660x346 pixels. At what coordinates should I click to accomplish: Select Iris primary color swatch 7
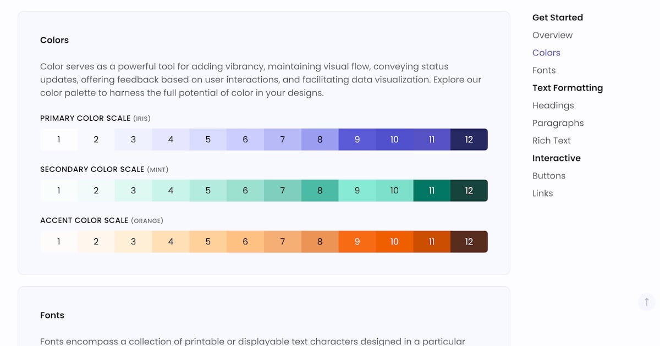tap(283, 139)
